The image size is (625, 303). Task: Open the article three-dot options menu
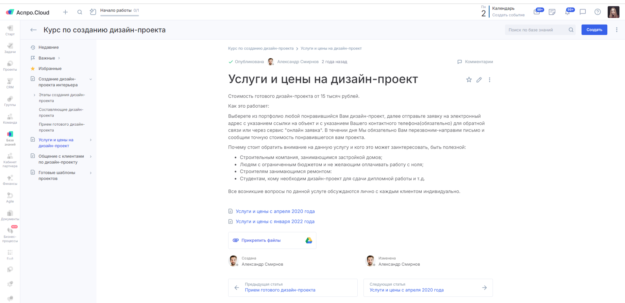tap(489, 80)
